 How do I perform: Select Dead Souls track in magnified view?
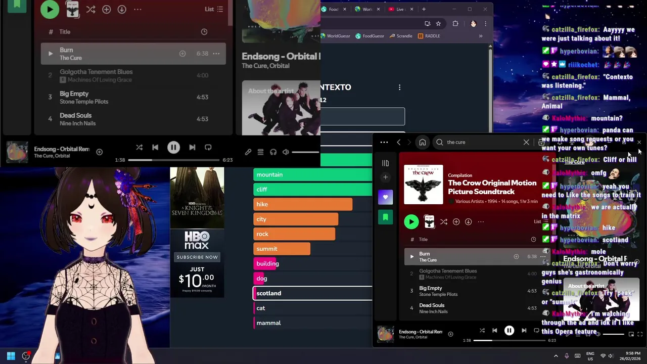[x=133, y=119]
